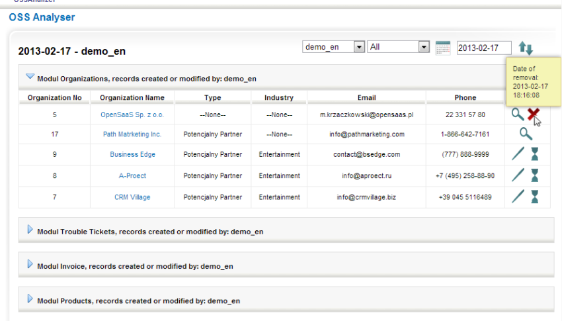Click the 2013-02-17 - demo_en heading
562x321 pixels.
[x=71, y=51]
